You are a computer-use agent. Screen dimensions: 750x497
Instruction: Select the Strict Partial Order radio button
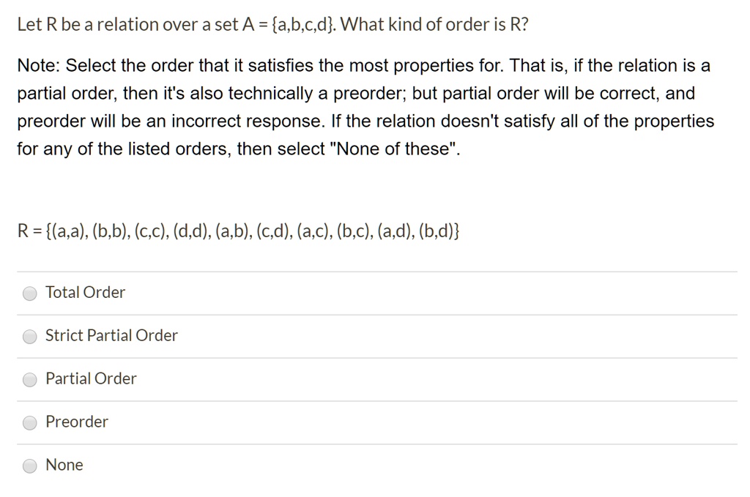(x=29, y=337)
